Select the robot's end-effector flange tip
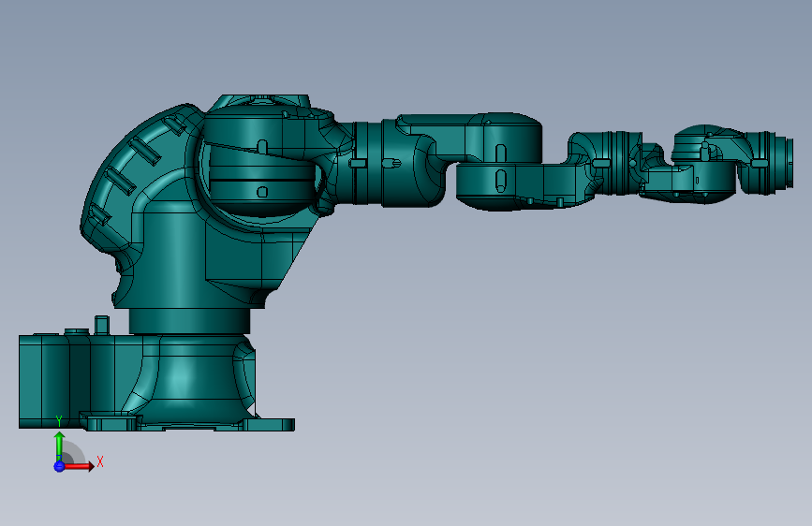The image size is (812, 526). (789, 162)
